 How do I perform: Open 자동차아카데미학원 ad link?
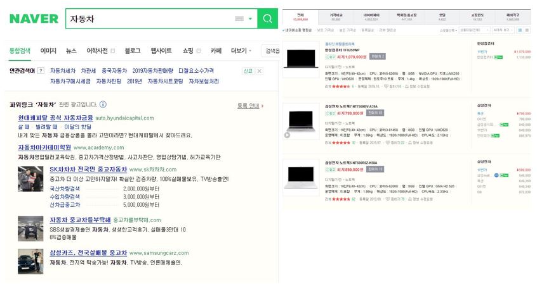[44, 147]
